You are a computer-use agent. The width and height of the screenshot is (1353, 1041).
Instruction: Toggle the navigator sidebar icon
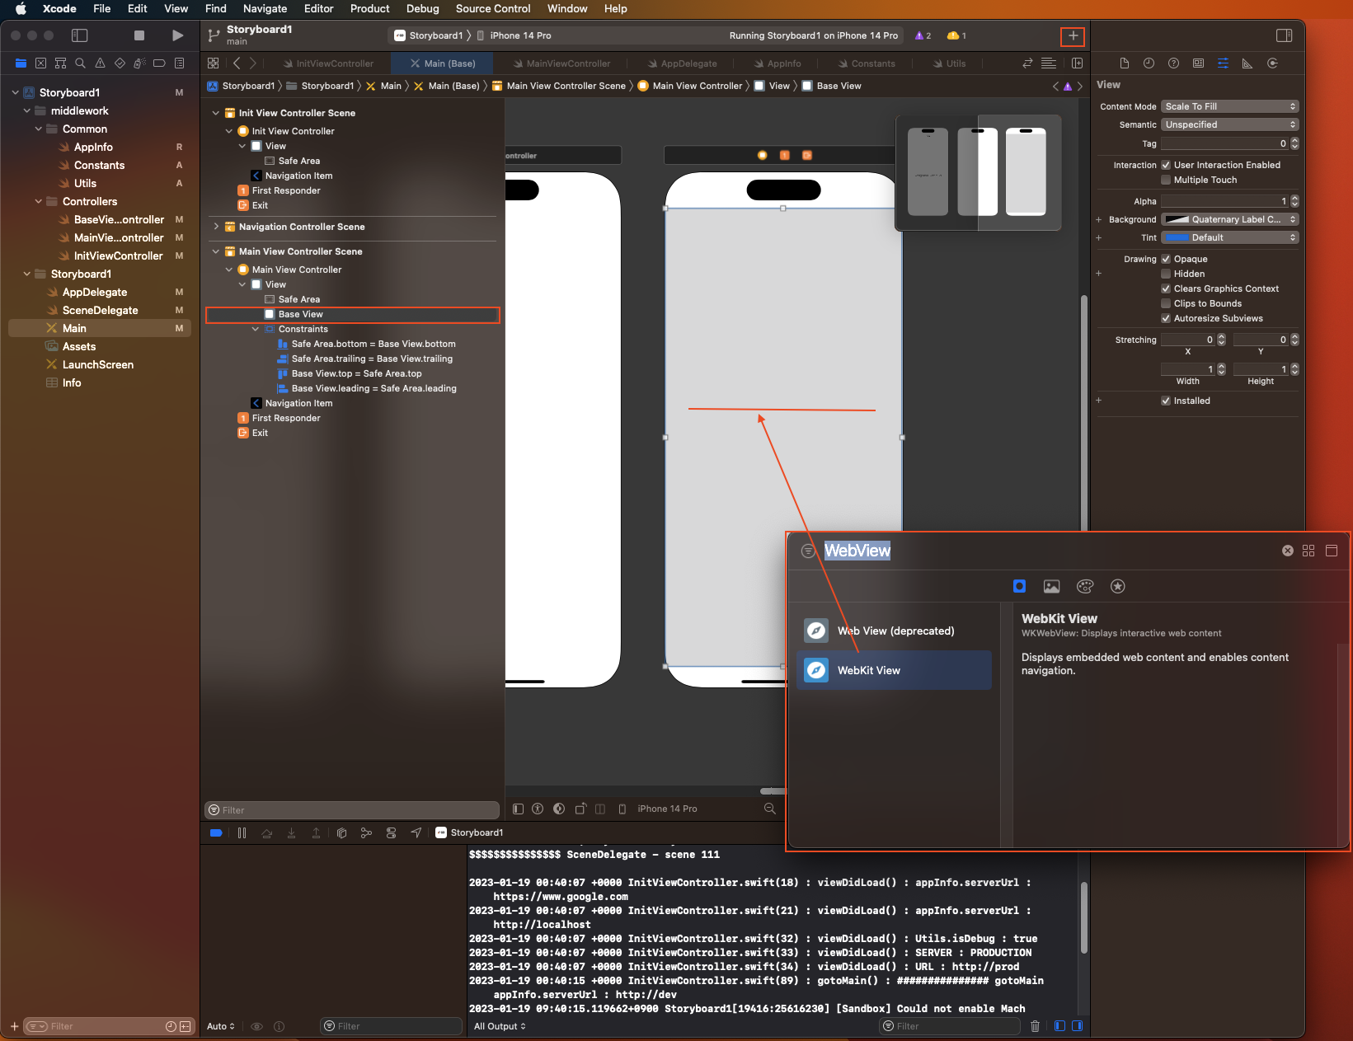(x=80, y=35)
